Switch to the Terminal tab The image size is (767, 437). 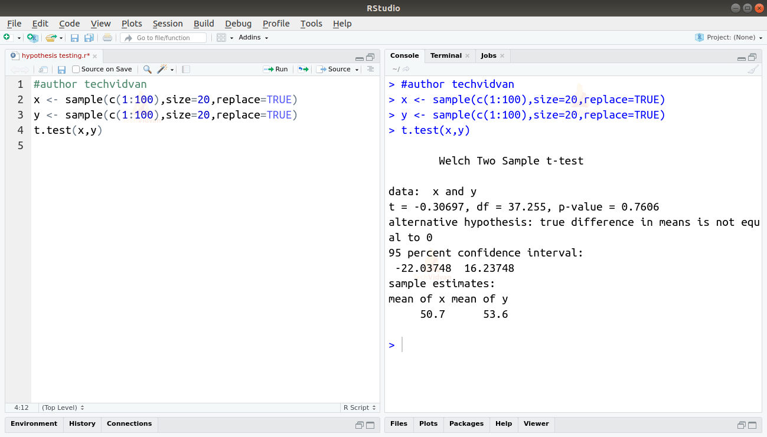445,55
